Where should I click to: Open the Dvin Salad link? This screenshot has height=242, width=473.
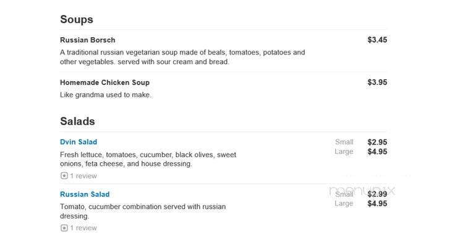[x=79, y=142]
